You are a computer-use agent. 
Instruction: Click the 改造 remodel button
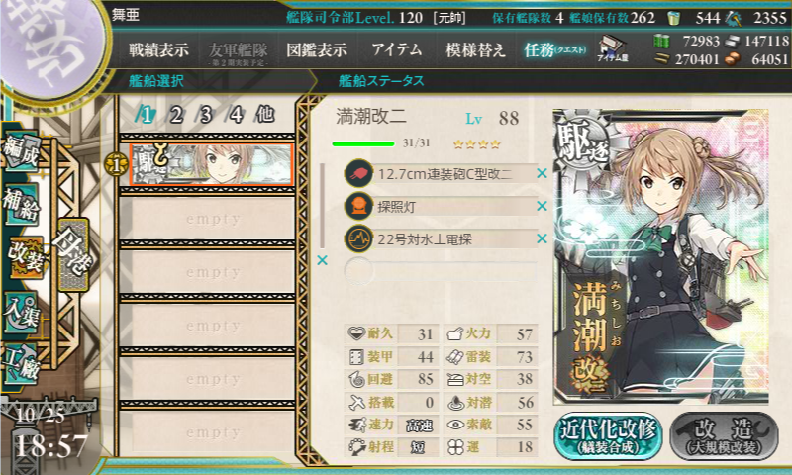724,436
